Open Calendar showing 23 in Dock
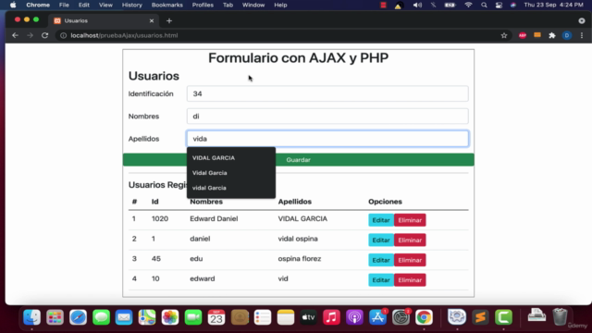The height and width of the screenshot is (333, 592). (216, 317)
